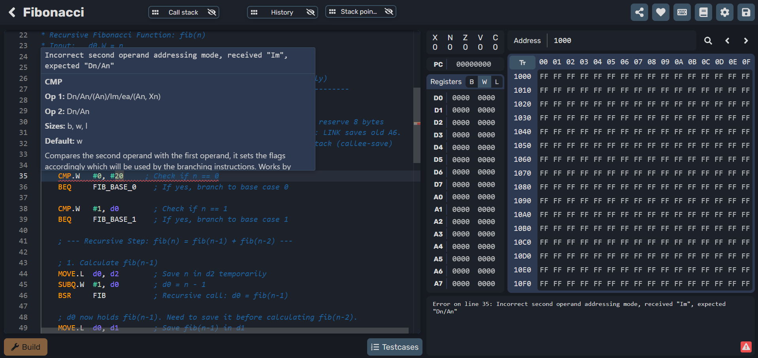Click the FIB_BASE_1 label on line 39

pyautogui.click(x=115, y=219)
